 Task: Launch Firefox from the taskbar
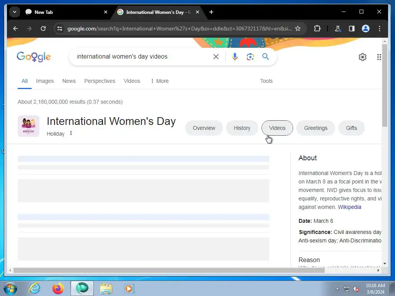coord(58,288)
